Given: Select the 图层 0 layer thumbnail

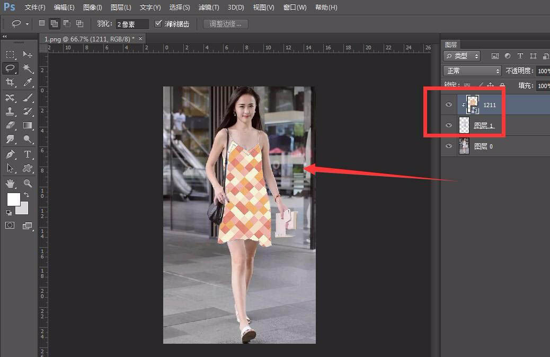Looking at the screenshot, I should pyautogui.click(x=464, y=146).
